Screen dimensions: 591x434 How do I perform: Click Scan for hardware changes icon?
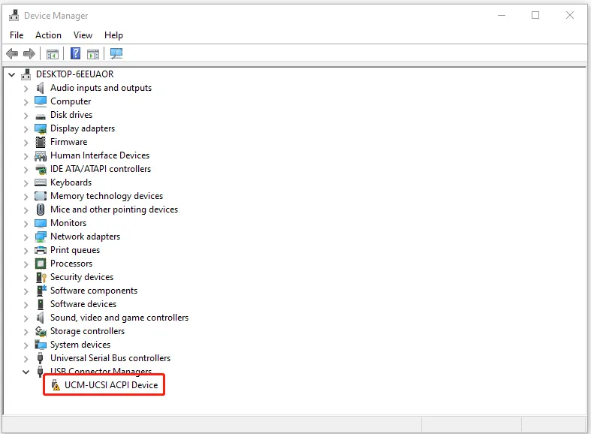116,53
